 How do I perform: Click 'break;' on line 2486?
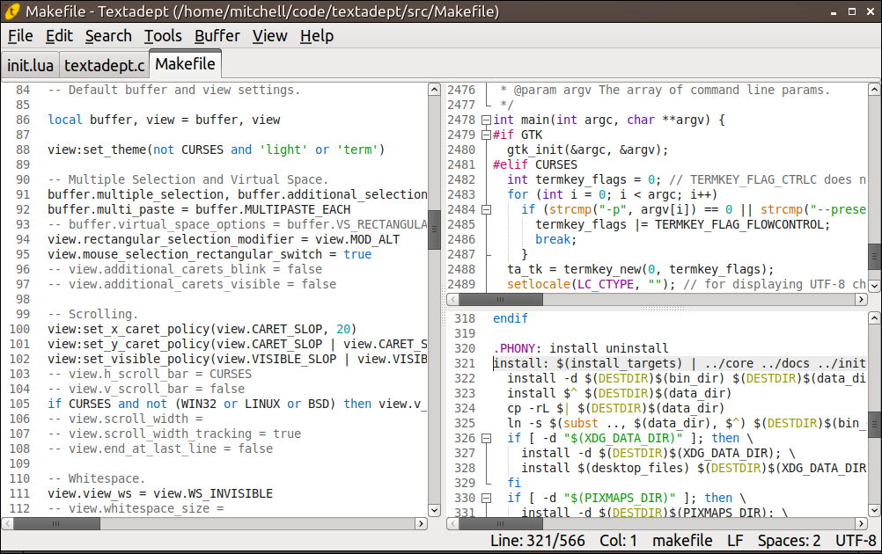(556, 239)
